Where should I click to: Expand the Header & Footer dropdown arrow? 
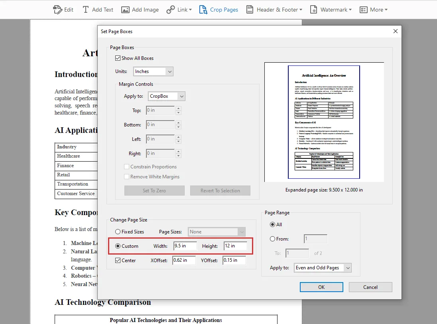click(x=301, y=10)
